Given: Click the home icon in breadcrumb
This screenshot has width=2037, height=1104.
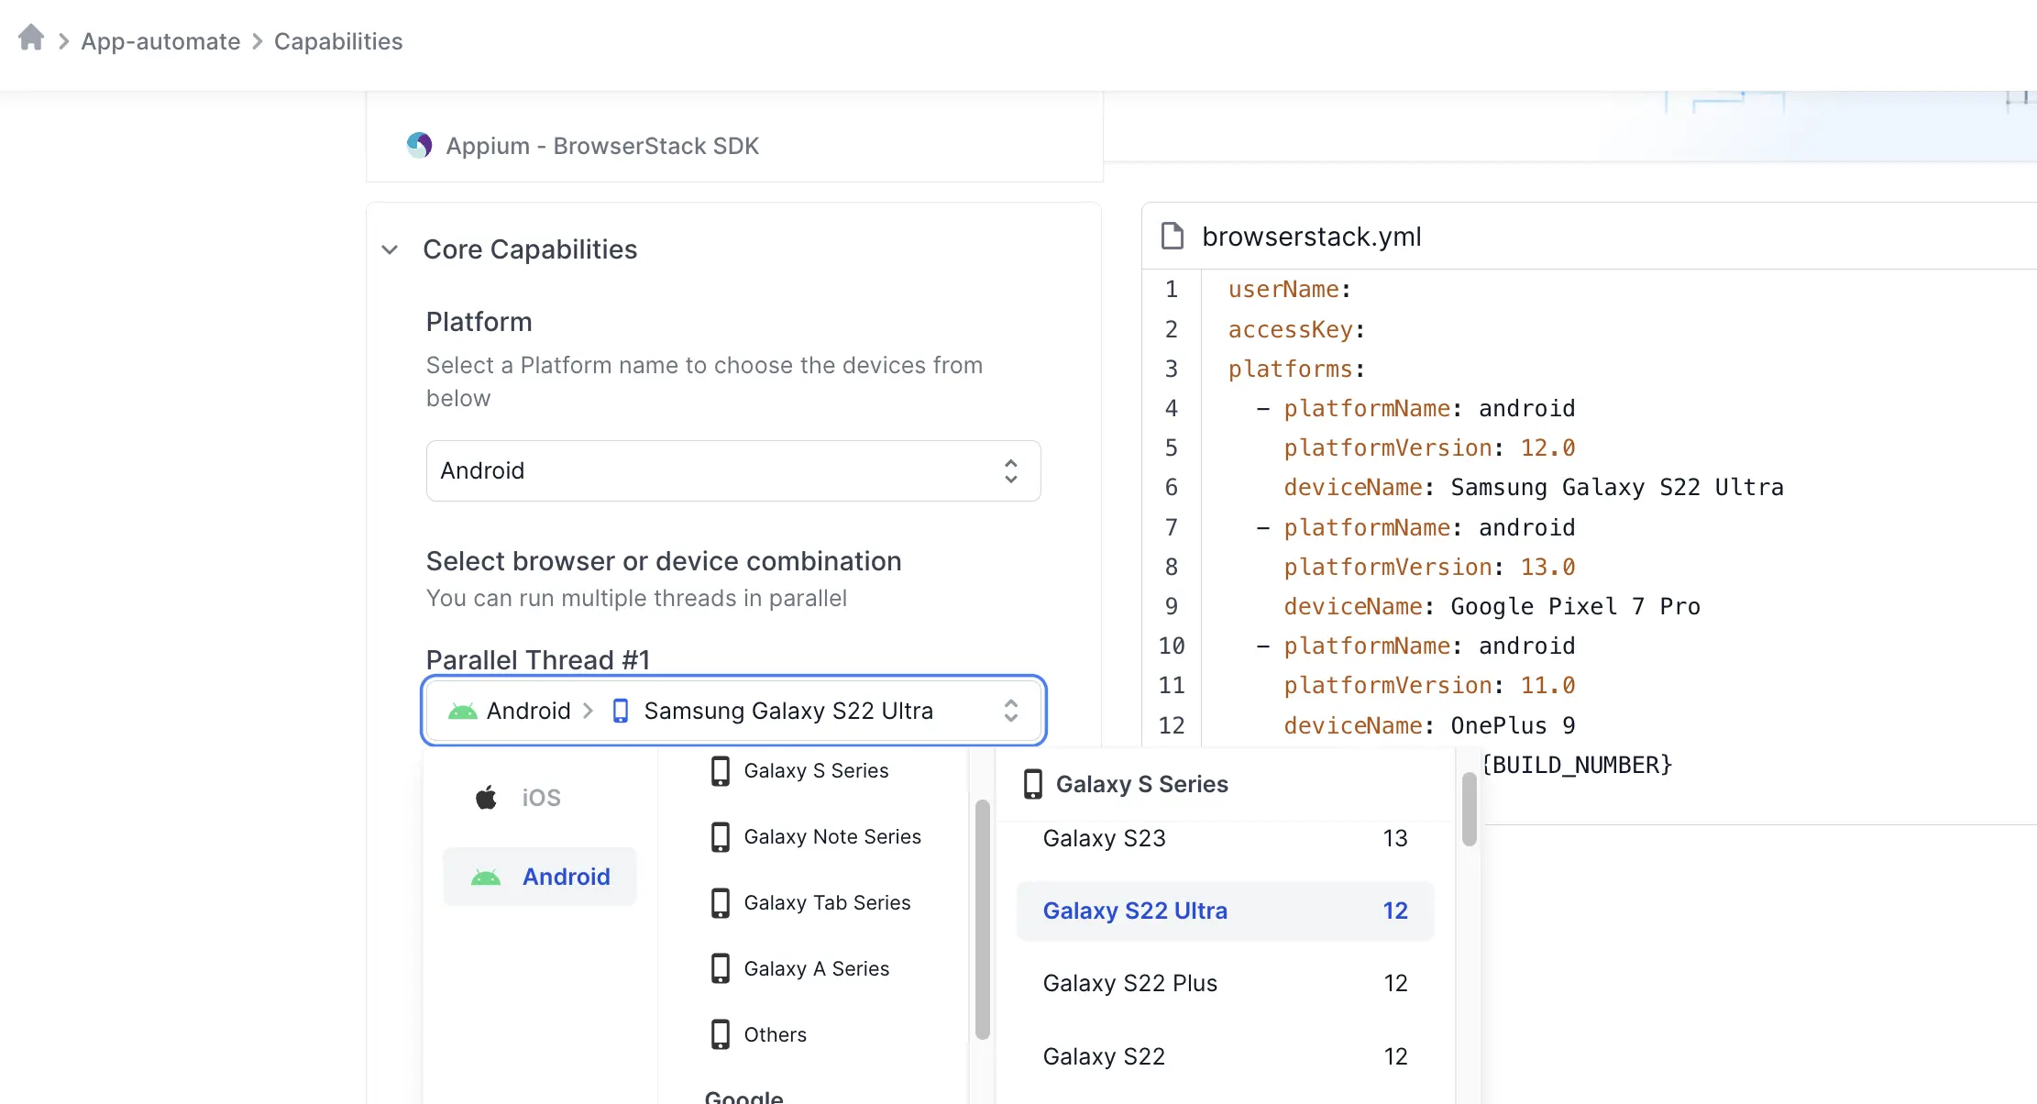Looking at the screenshot, I should 31,39.
